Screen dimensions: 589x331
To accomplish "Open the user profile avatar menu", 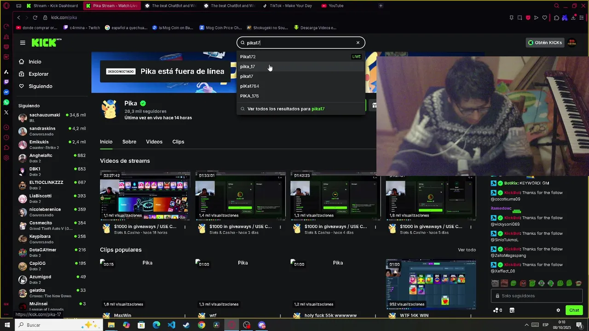I will coord(572,43).
